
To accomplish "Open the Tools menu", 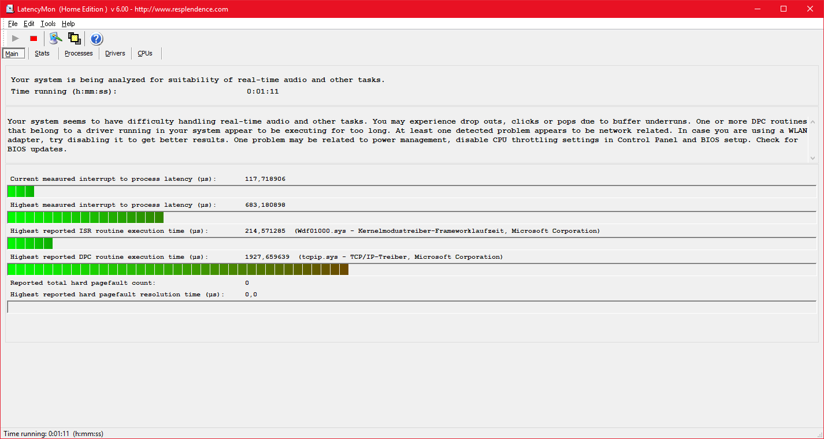I will [x=48, y=24].
